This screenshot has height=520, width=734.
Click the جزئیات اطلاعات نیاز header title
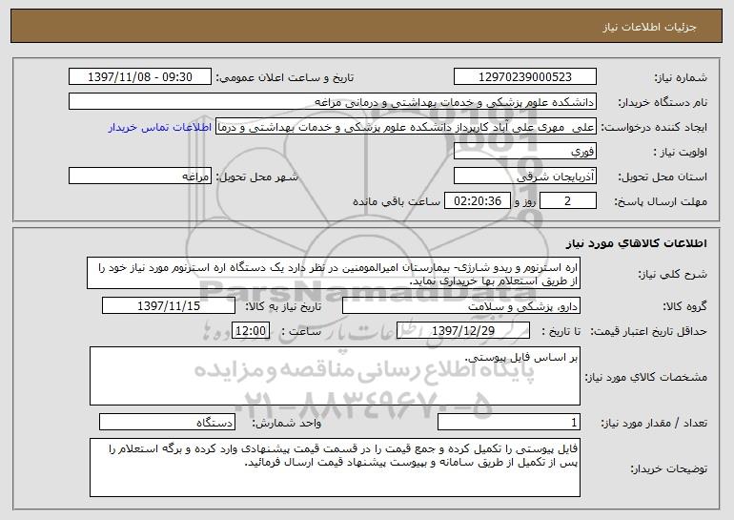click(x=649, y=27)
